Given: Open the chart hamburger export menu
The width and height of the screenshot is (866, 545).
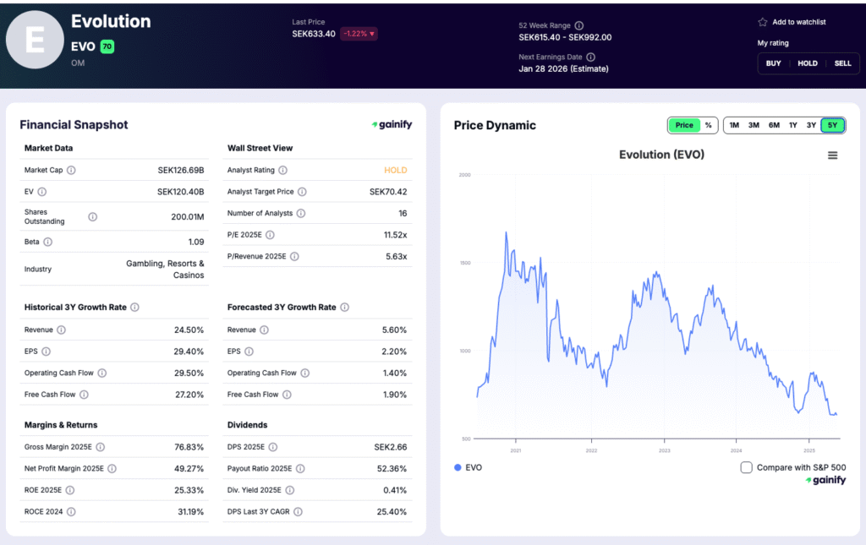Looking at the screenshot, I should point(833,155).
